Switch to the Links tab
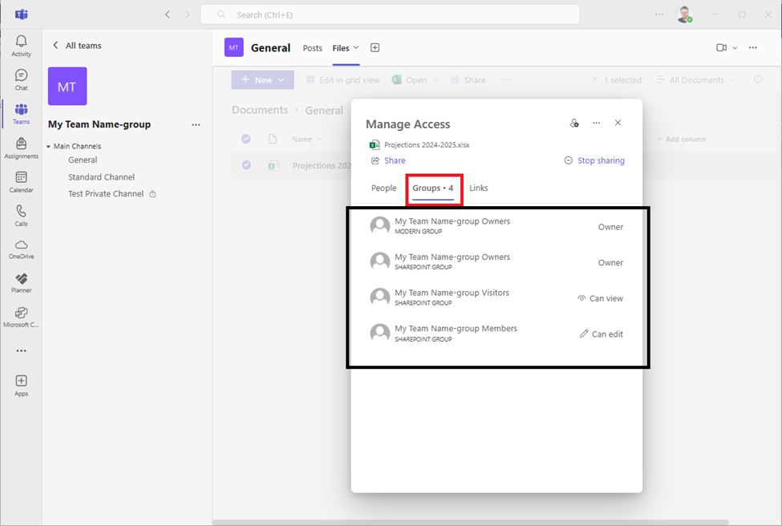The height and width of the screenshot is (526, 782). [479, 188]
